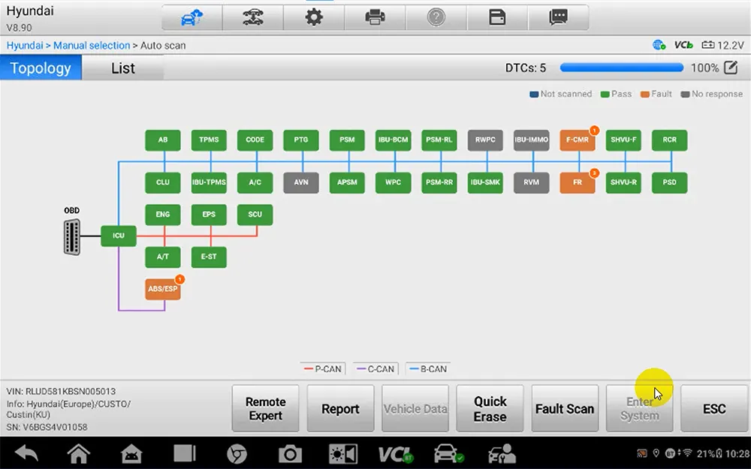
Task: Open the brightness and sound icon
Action: pyautogui.click(x=343, y=453)
